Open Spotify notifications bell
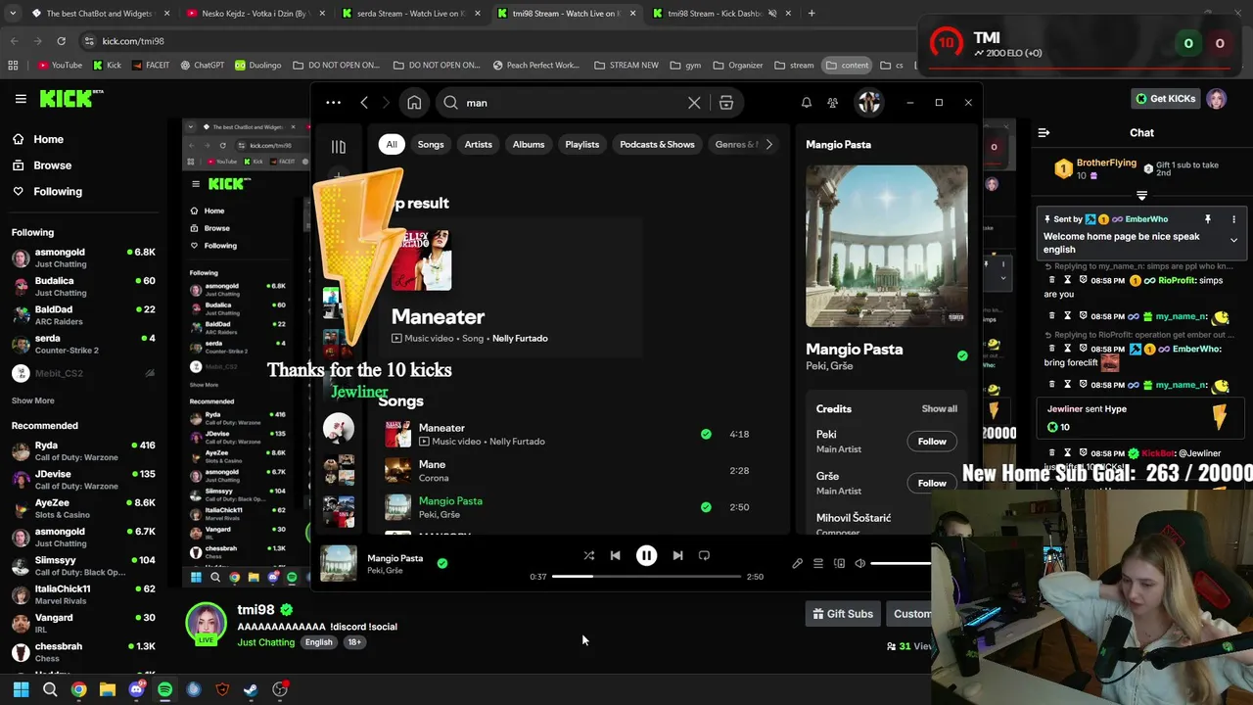The height and width of the screenshot is (705, 1253). point(807,102)
